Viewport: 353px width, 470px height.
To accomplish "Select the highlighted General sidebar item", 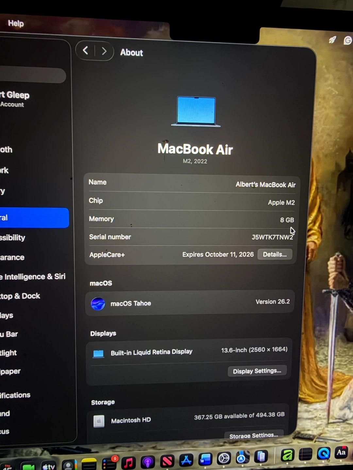I will [34, 218].
